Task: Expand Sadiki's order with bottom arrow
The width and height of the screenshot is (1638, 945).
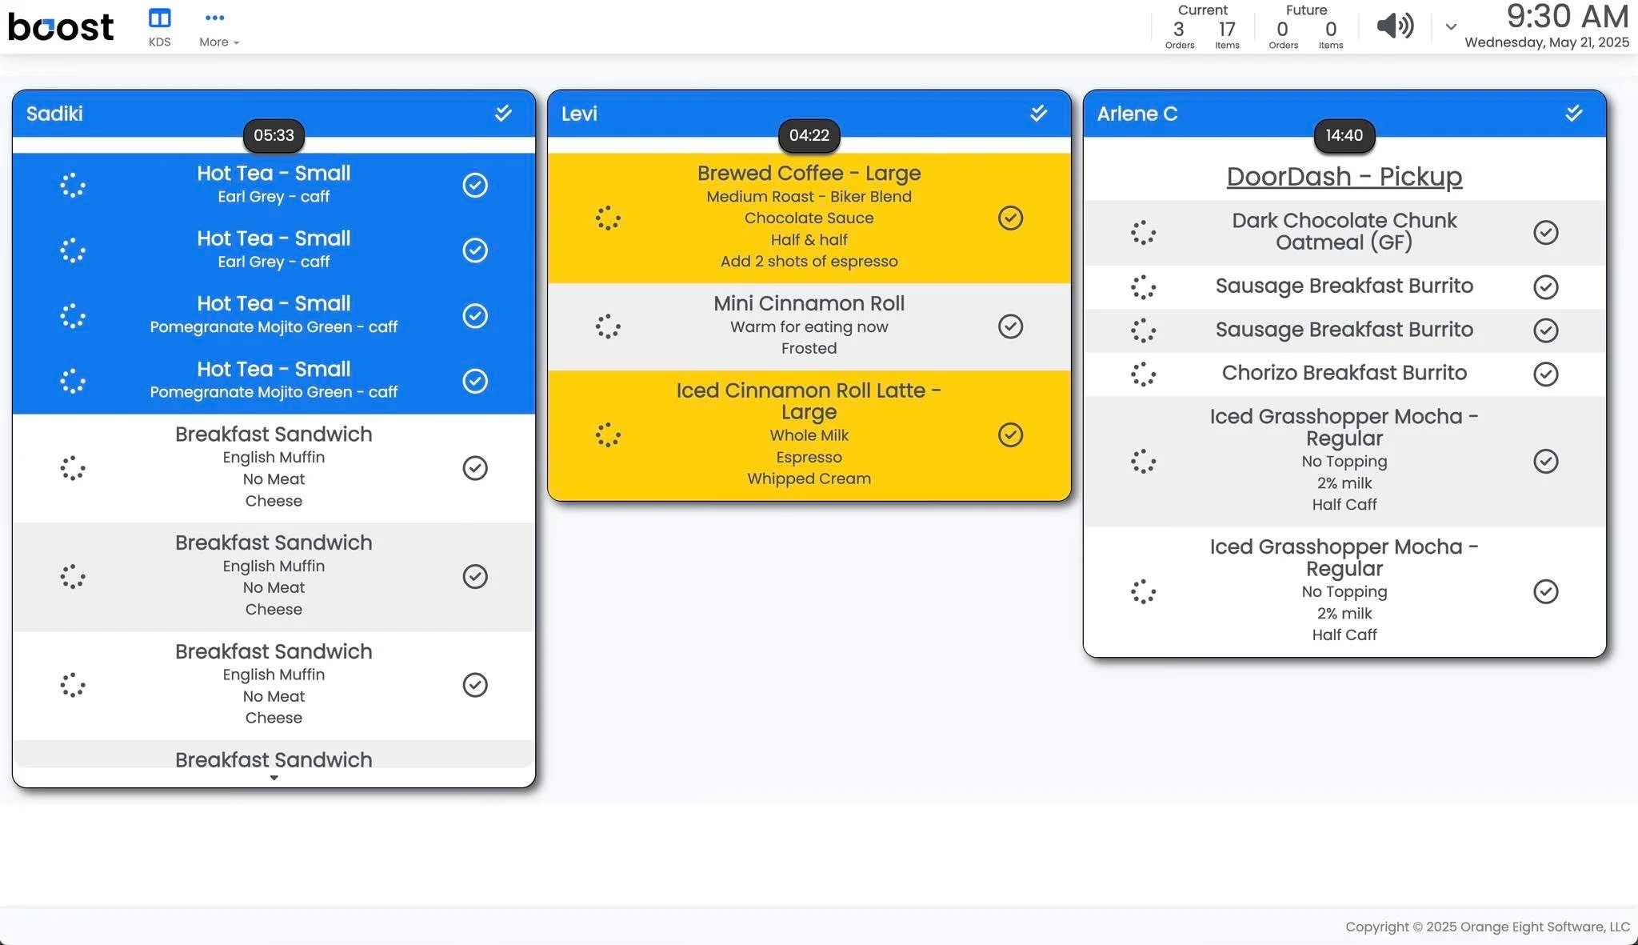Action: (x=274, y=778)
